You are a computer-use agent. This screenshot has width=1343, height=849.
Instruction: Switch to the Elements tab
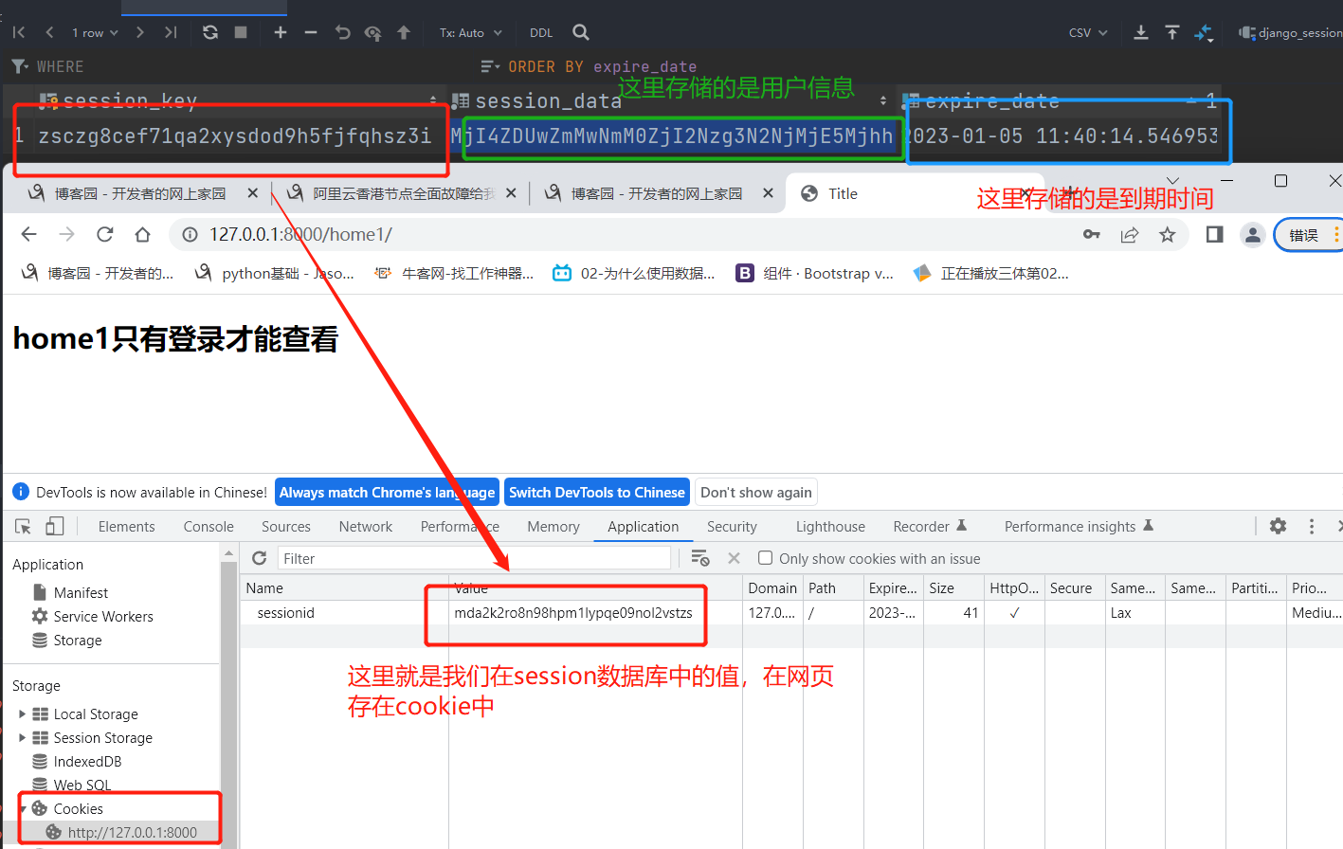click(x=126, y=526)
